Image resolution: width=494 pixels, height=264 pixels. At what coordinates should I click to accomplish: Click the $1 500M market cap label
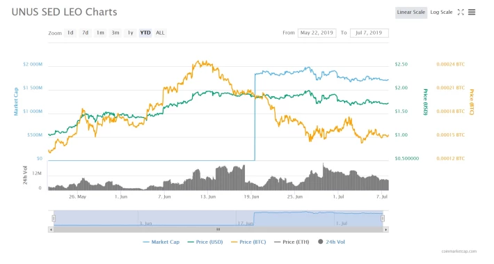click(33, 88)
